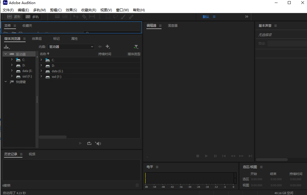Expand the C: drive in the tree
307x195 pixels.
click(x=12, y=59)
